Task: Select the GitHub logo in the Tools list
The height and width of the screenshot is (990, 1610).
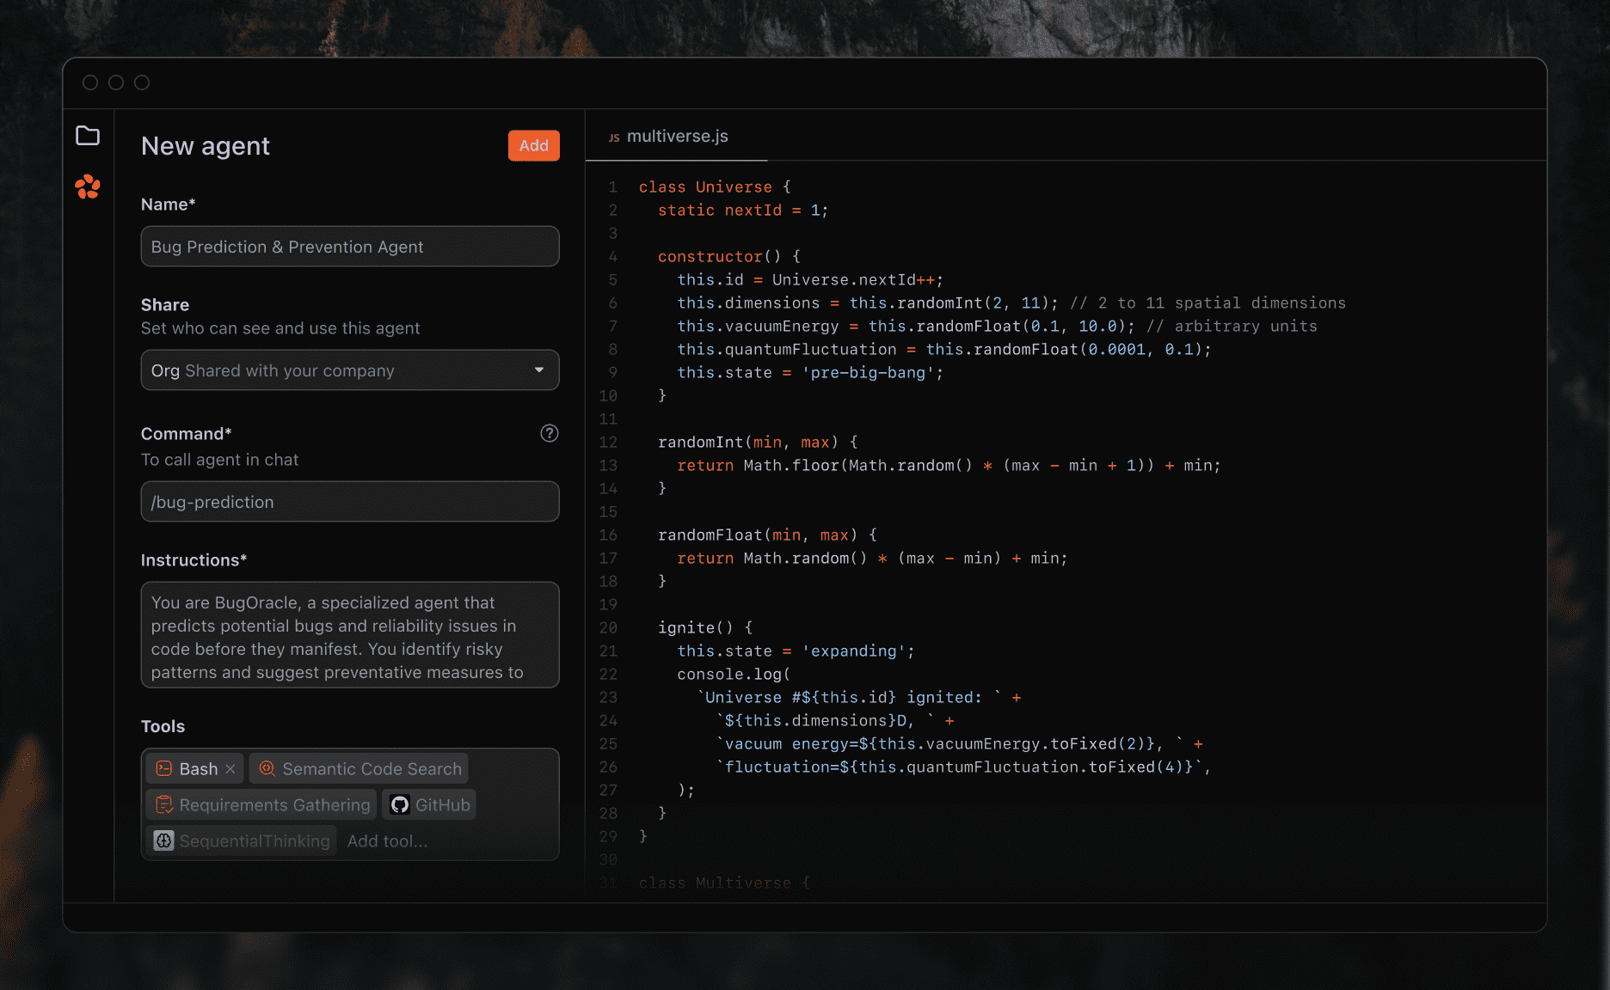Action: point(401,804)
